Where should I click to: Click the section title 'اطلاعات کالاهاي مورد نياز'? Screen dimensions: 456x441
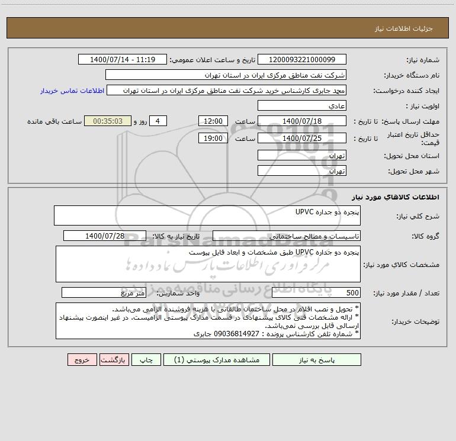[x=396, y=197]
